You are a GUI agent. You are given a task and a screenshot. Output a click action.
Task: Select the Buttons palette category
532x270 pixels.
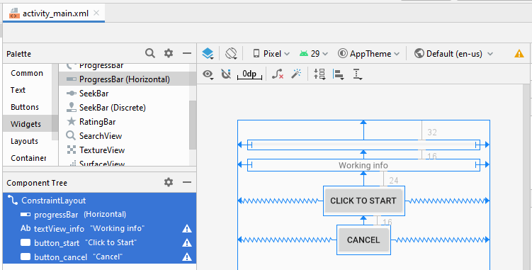pos(25,107)
